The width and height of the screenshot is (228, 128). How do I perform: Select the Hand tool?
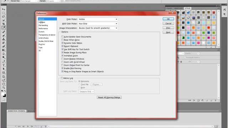[4, 84]
